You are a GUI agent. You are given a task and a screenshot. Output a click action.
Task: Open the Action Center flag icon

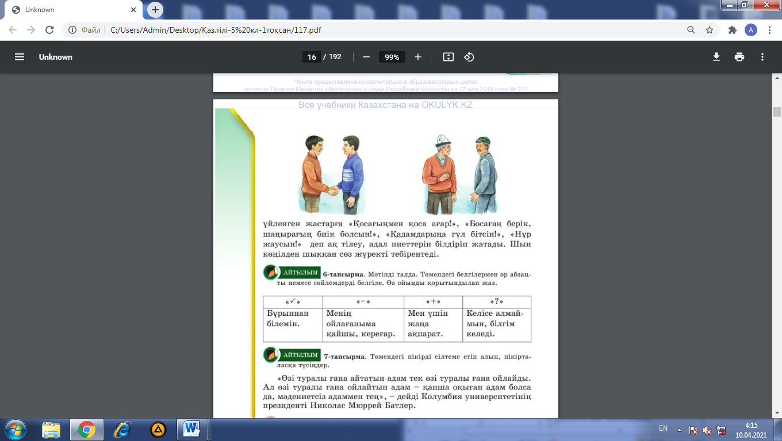694,430
